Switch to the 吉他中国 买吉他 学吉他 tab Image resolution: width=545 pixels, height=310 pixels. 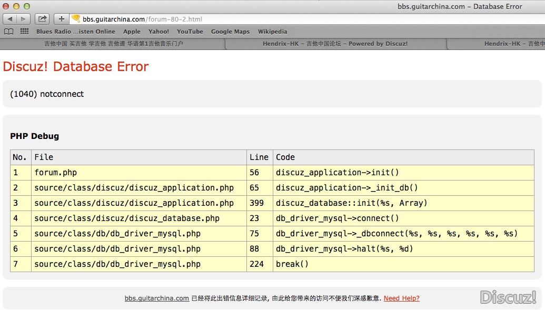click(113, 44)
